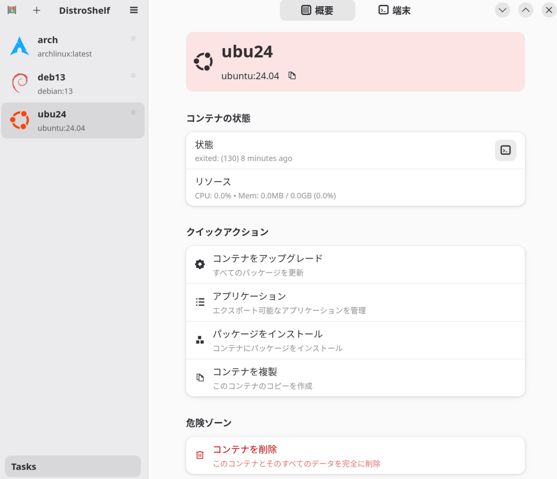
Task: Copy the ubuntu:24.04 image name
Action: point(292,75)
